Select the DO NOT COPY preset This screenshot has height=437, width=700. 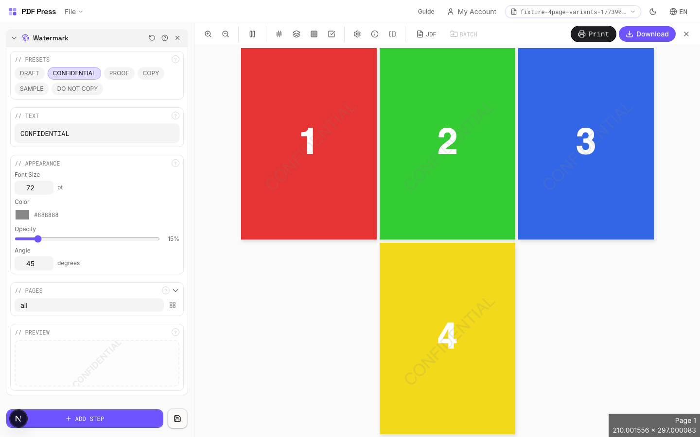[77, 89]
